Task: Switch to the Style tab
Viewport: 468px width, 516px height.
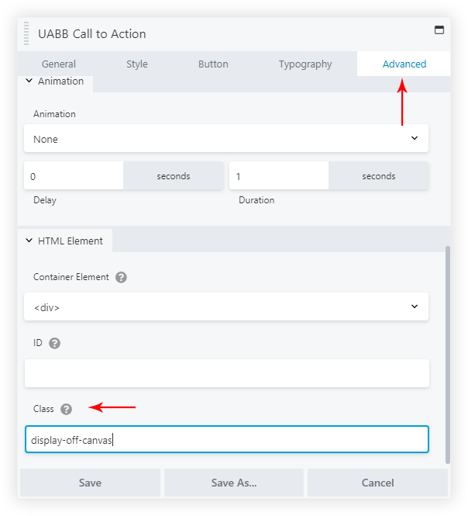Action: (x=137, y=64)
